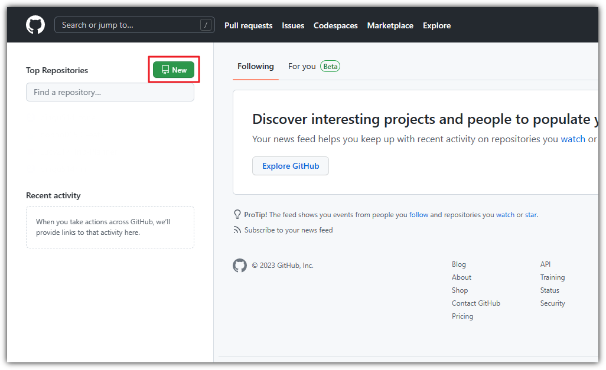The height and width of the screenshot is (370, 606).
Task: Open the watch link in ProTip
Action: click(505, 215)
